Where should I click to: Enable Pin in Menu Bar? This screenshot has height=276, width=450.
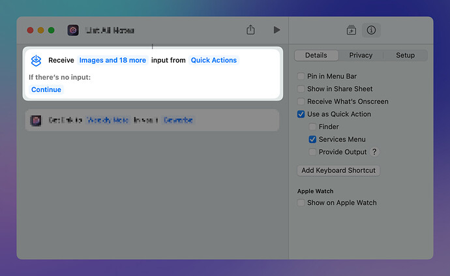point(301,76)
